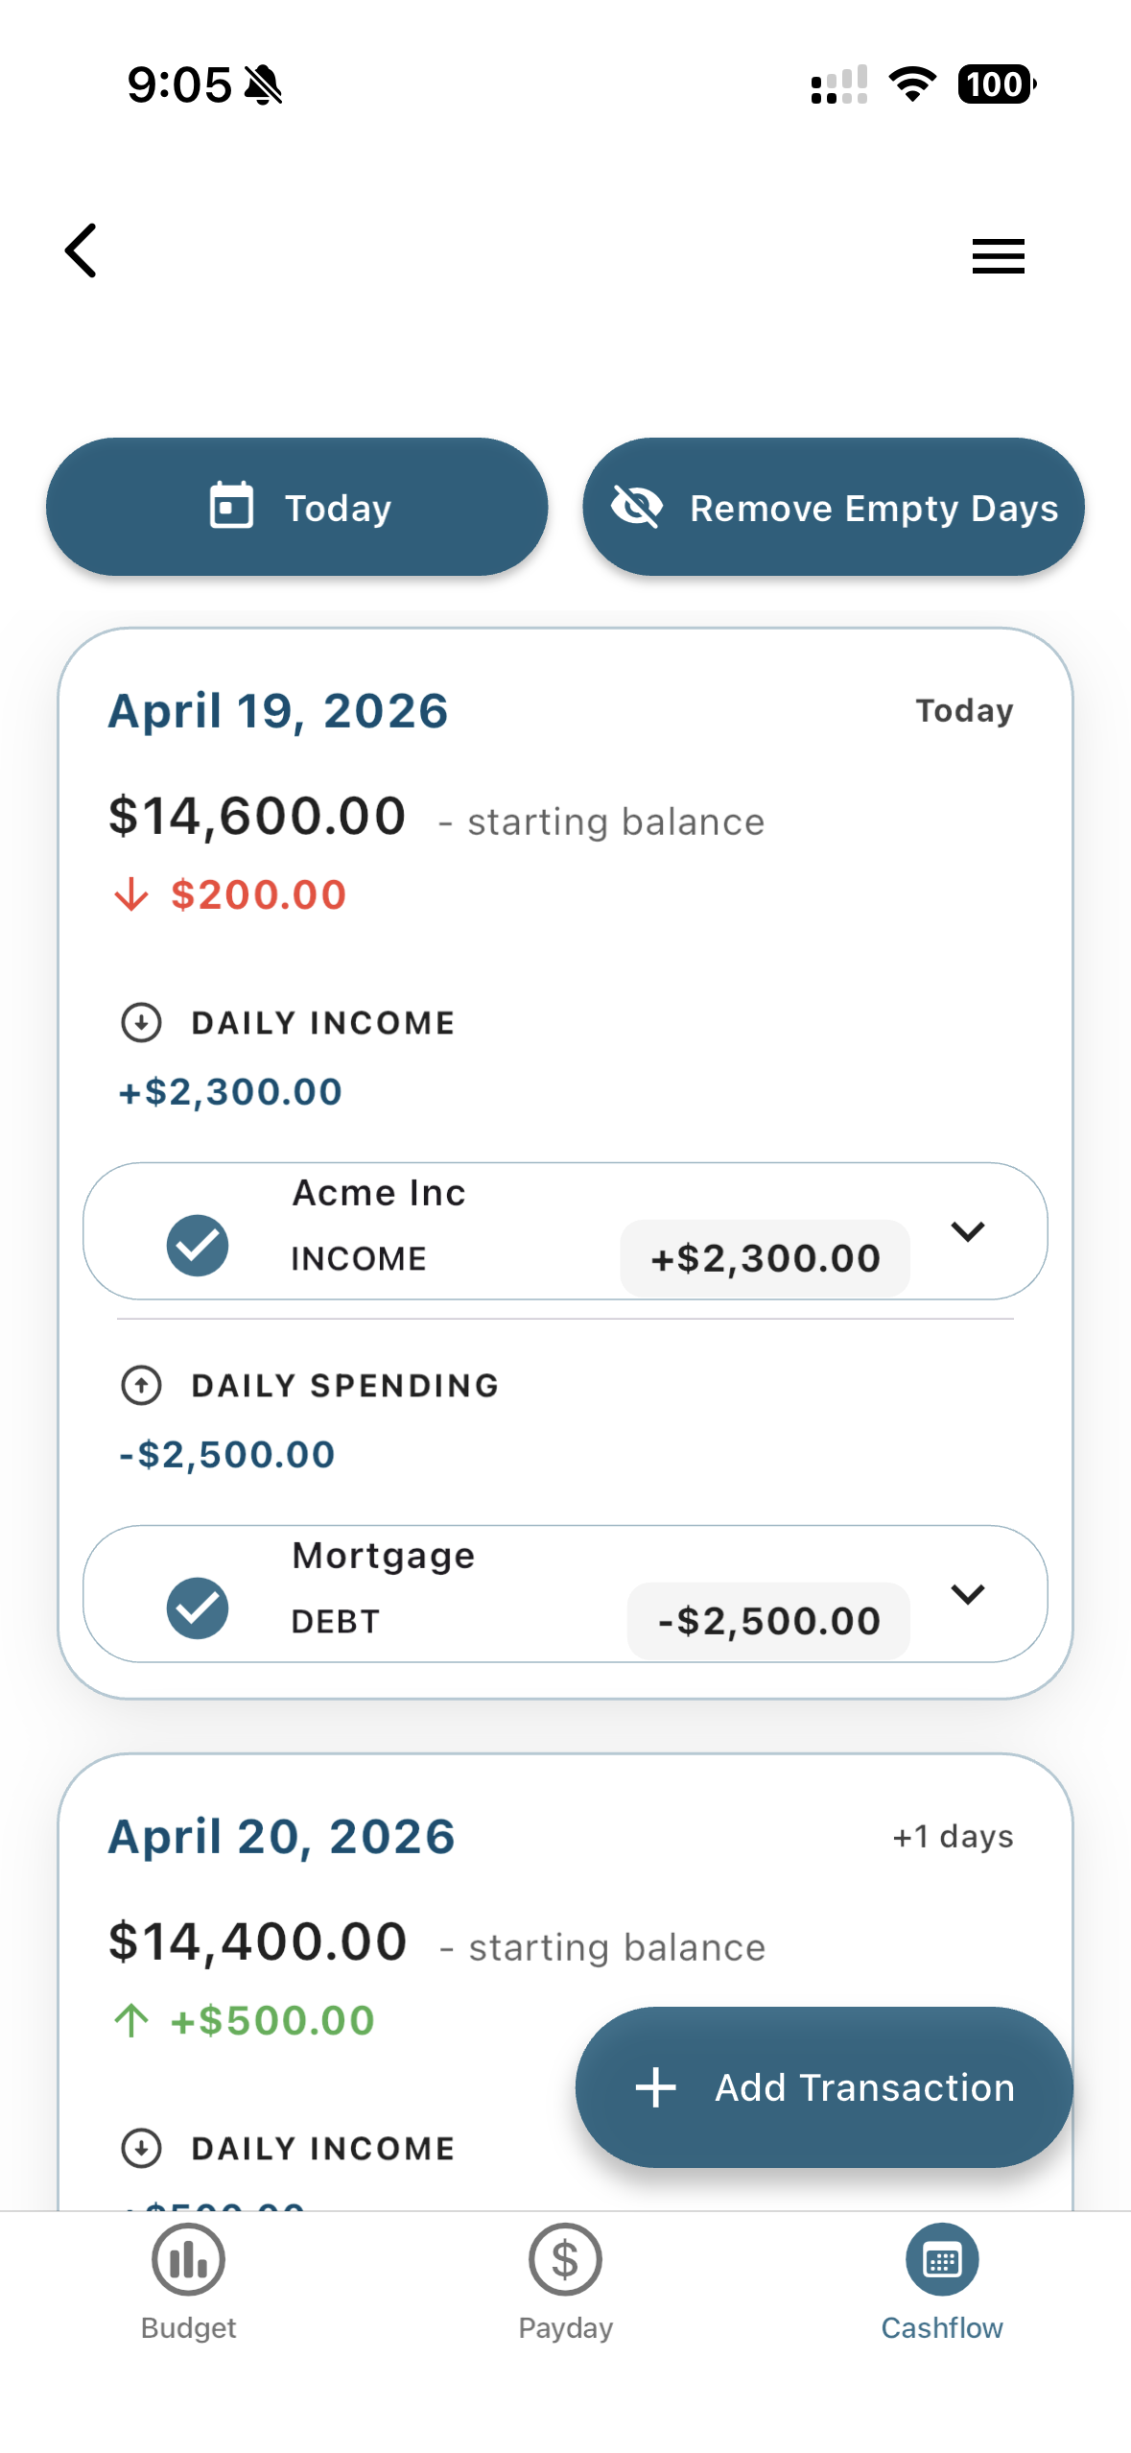Tap the Payday dollar icon
Image resolution: width=1131 pixels, height=2453 pixels.
(x=565, y=2260)
